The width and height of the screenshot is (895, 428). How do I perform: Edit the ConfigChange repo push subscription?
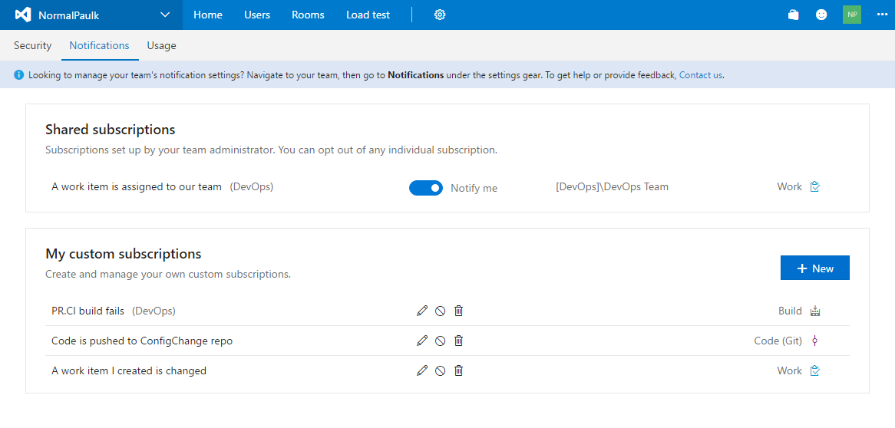click(422, 341)
